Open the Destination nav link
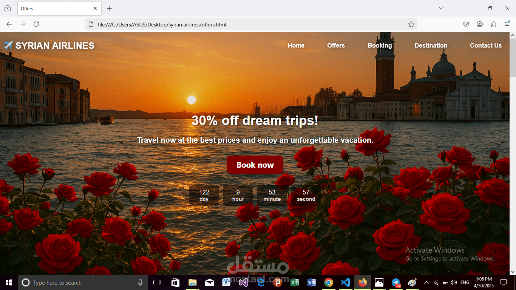Screen dimensions: 516x290 click(431, 45)
